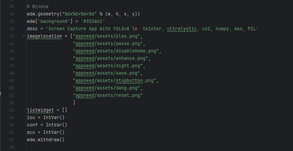Click line number 53 in gutter
Image resolution: width=293 pixels, height=151 pixels.
tap(11, 110)
